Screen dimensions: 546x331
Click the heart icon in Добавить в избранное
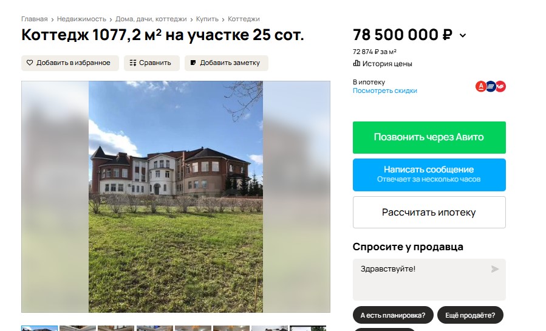click(30, 63)
